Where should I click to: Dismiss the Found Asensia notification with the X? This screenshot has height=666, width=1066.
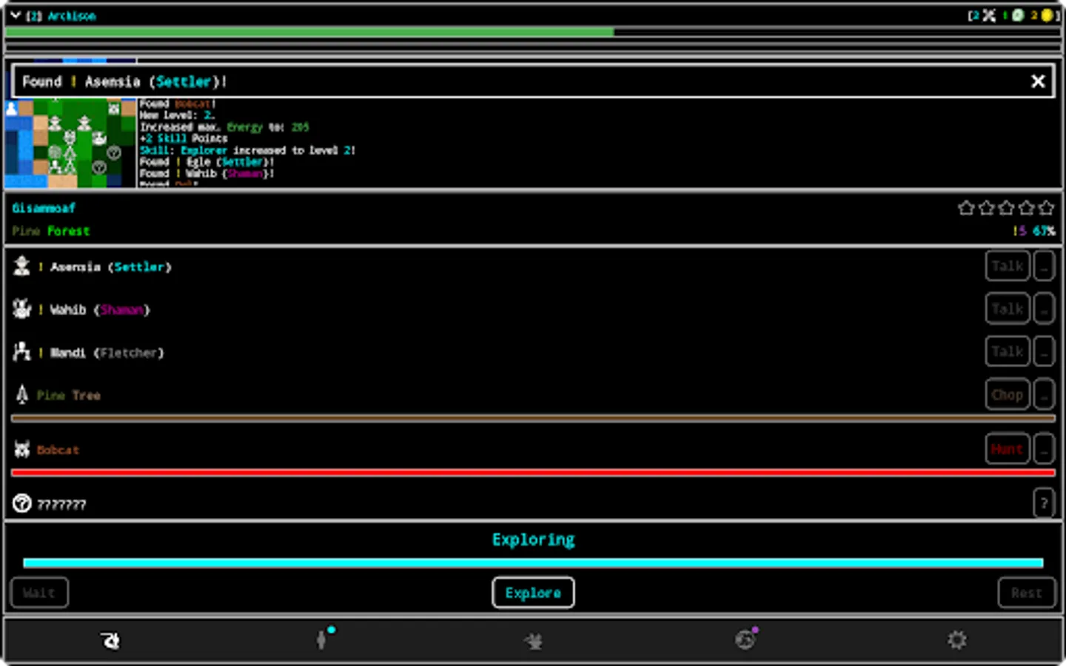click(x=1038, y=81)
